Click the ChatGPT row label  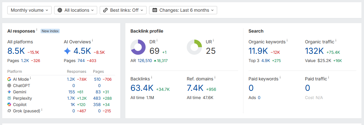[22, 85]
